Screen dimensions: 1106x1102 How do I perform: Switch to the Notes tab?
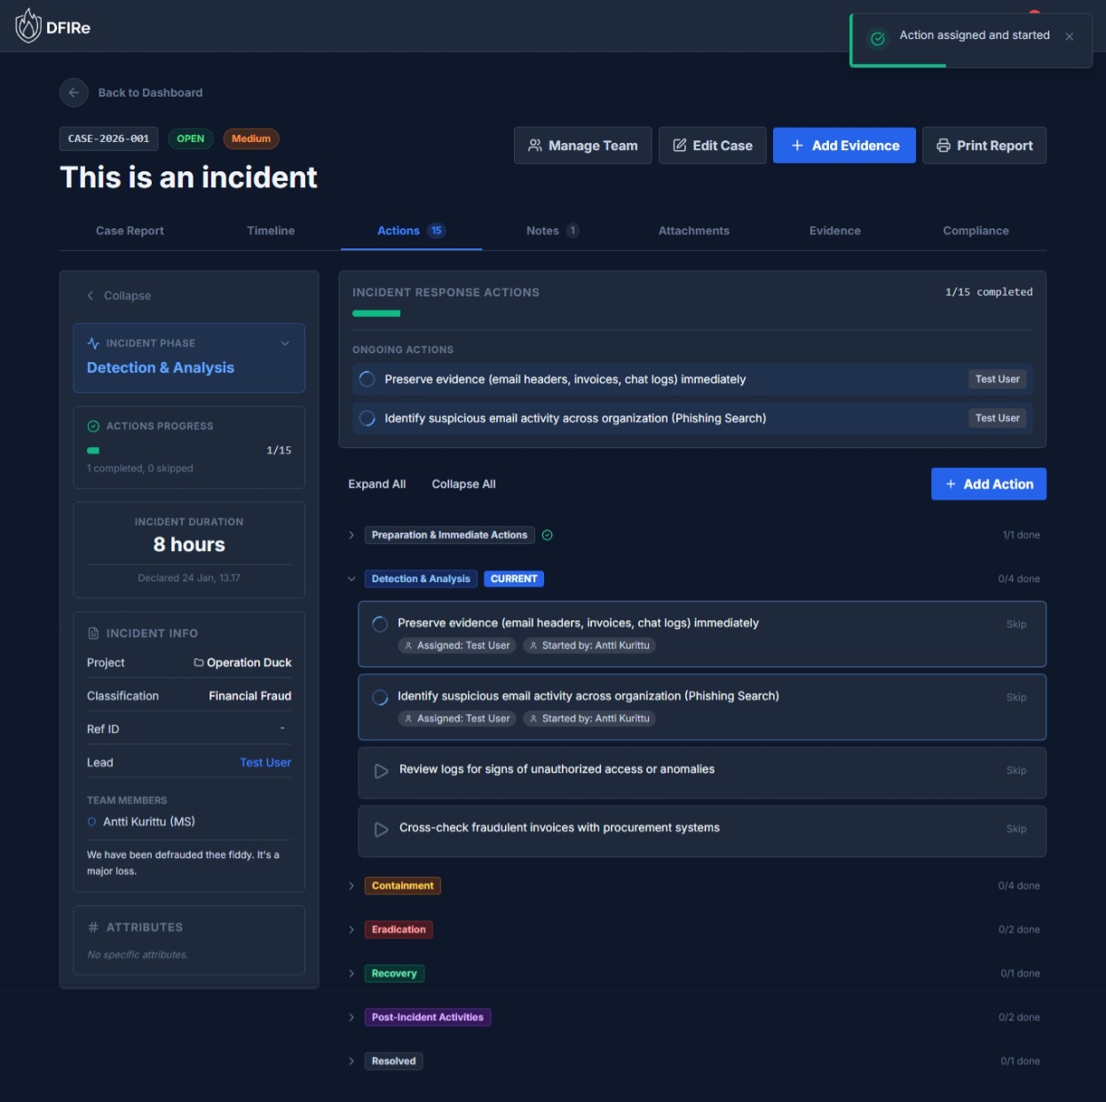point(541,230)
